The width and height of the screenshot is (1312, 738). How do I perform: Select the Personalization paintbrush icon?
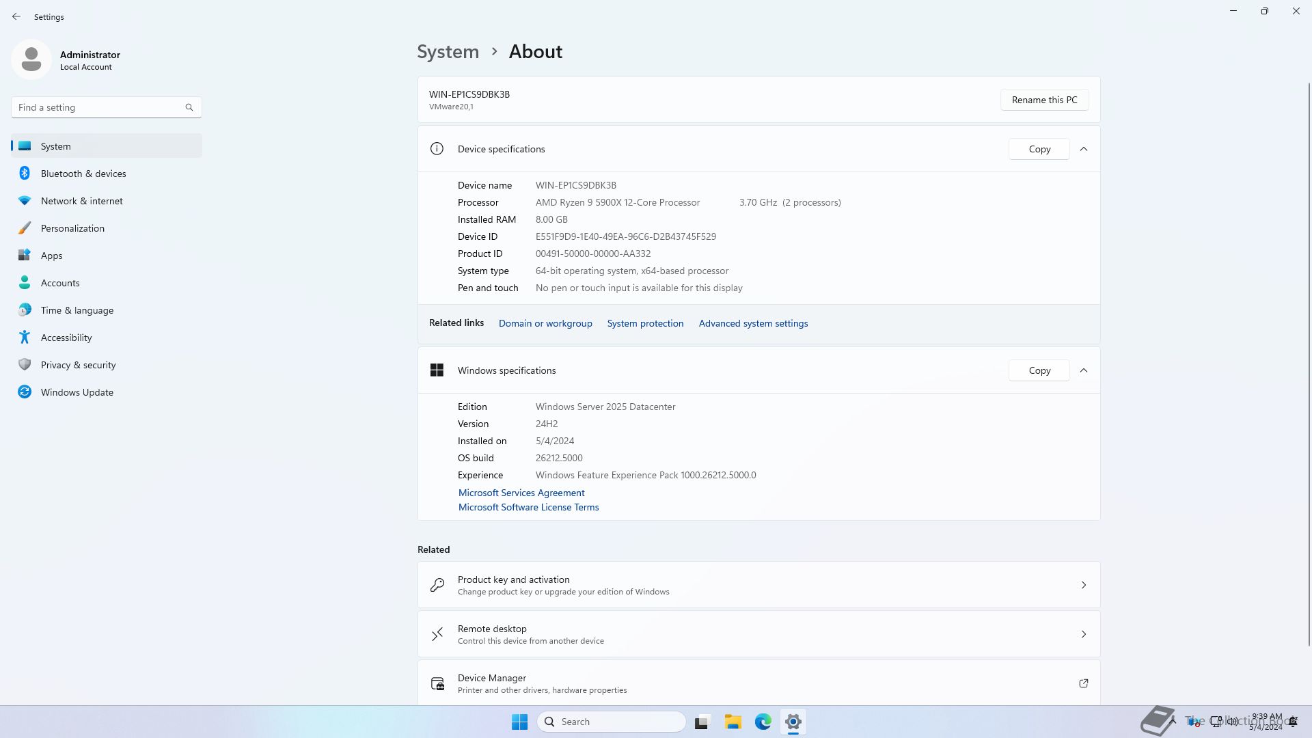(x=25, y=228)
